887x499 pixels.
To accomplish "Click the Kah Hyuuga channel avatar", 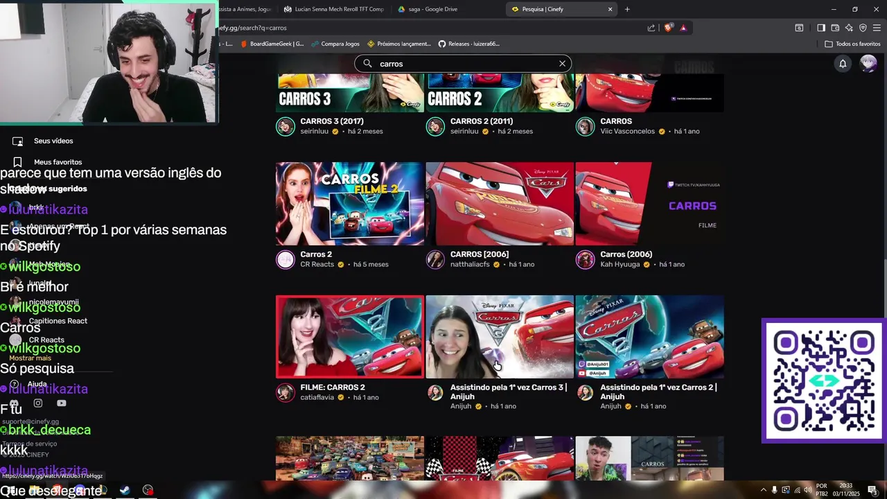I will [x=586, y=259].
